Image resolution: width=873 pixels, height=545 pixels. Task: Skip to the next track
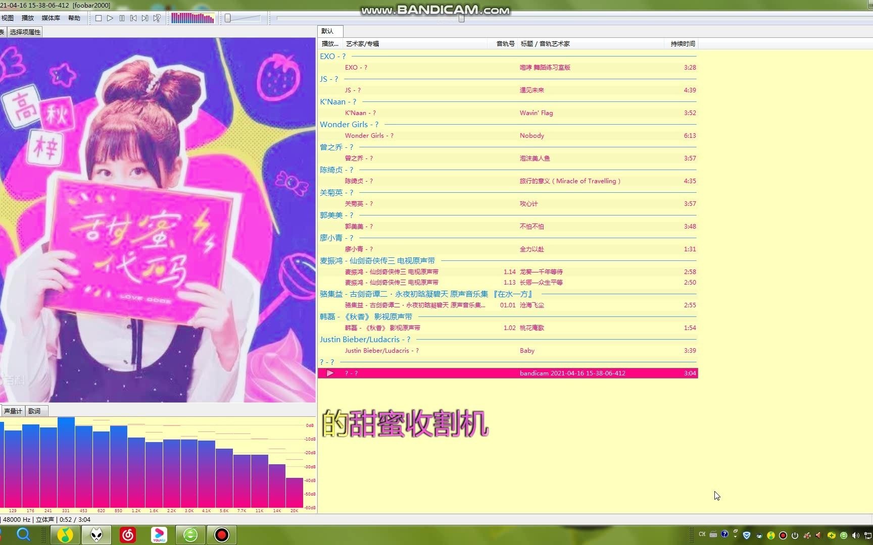click(145, 18)
